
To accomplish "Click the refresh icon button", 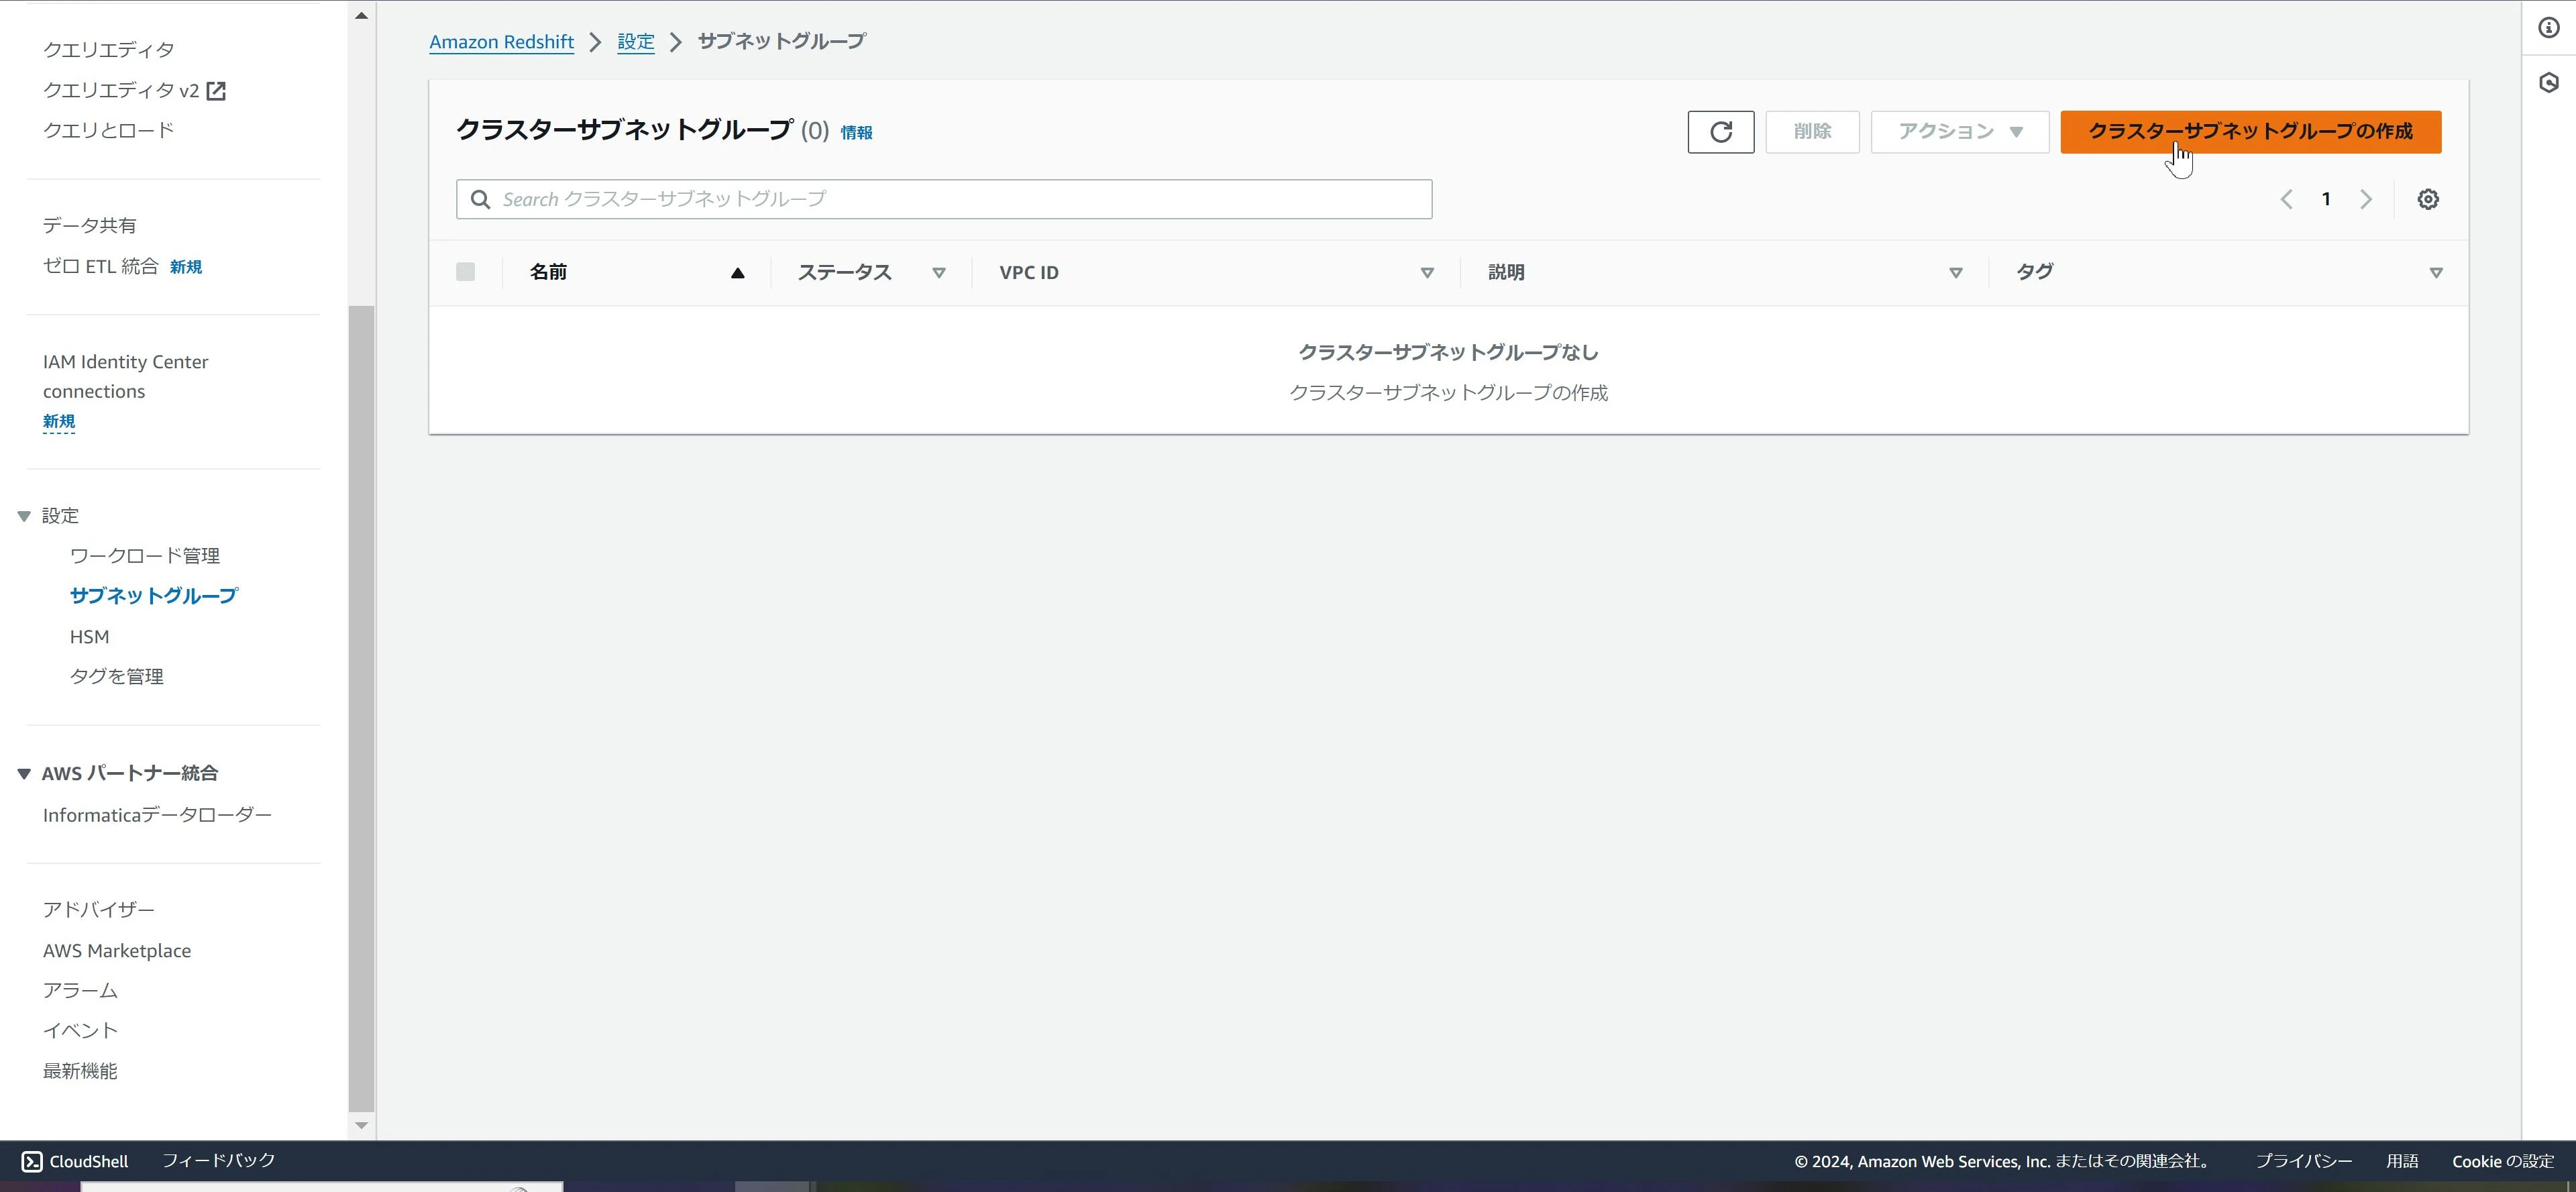I will [1720, 132].
